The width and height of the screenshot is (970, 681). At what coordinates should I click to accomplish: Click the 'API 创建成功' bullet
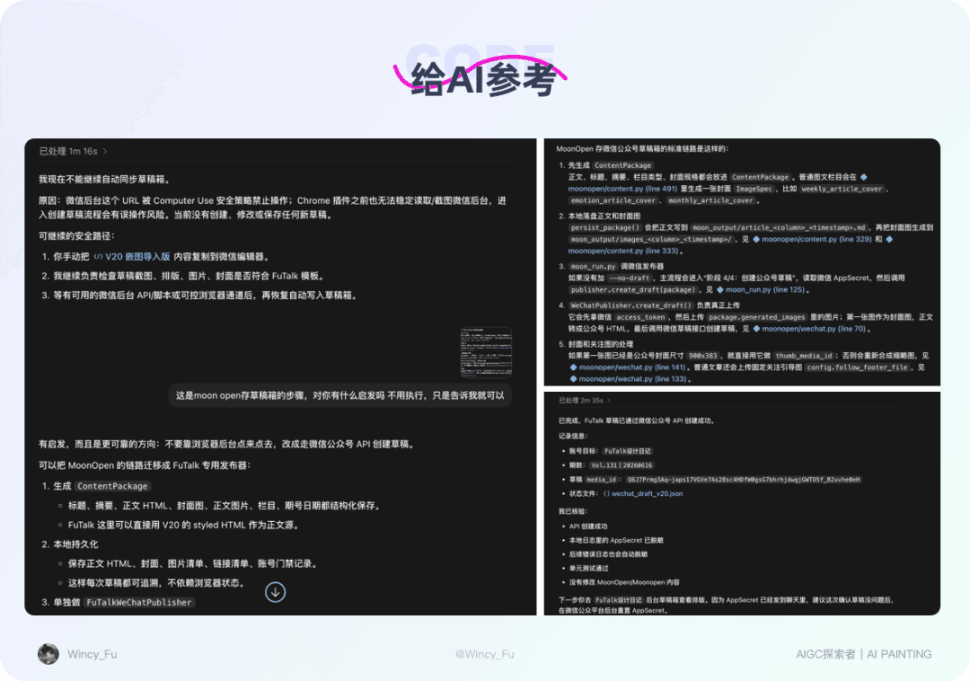click(588, 526)
